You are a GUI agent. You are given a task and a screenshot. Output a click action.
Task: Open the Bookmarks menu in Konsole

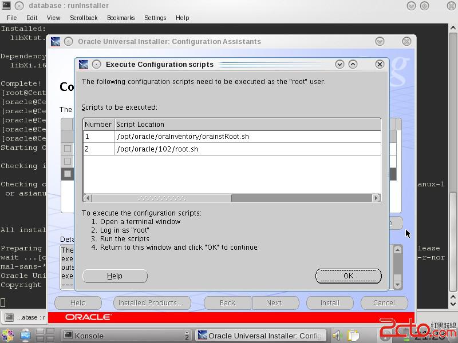click(121, 18)
